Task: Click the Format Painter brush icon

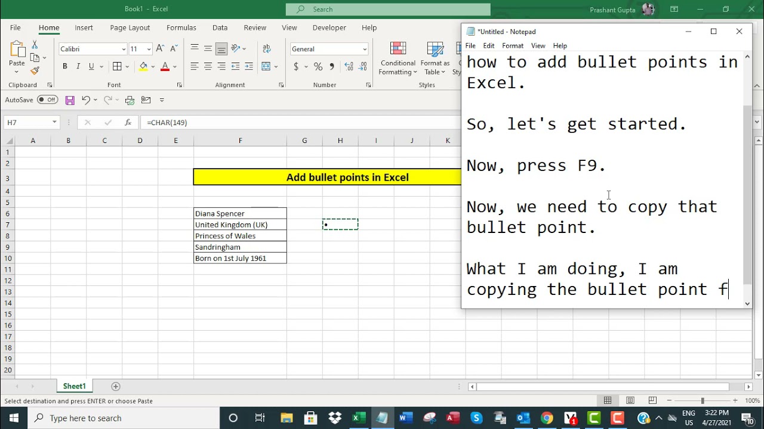Action: [x=35, y=71]
